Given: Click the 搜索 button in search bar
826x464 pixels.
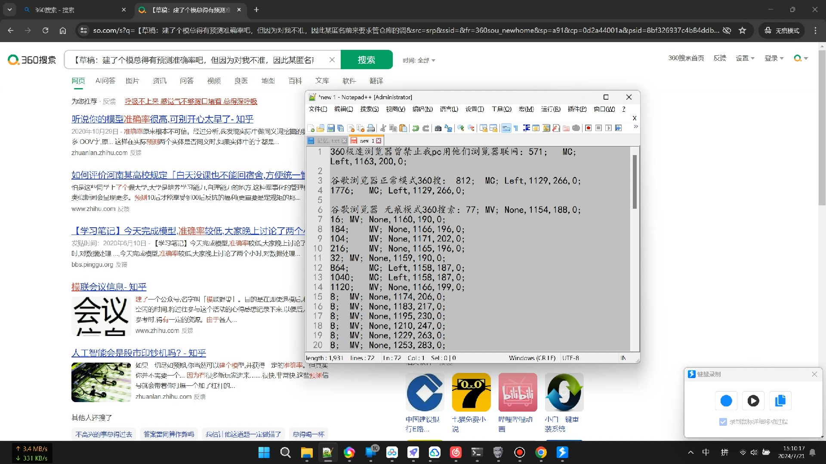Looking at the screenshot, I should [x=366, y=59].
